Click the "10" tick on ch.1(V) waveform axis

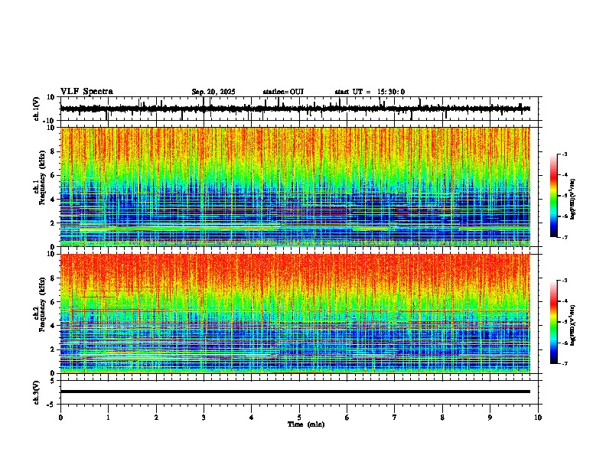tap(51, 97)
